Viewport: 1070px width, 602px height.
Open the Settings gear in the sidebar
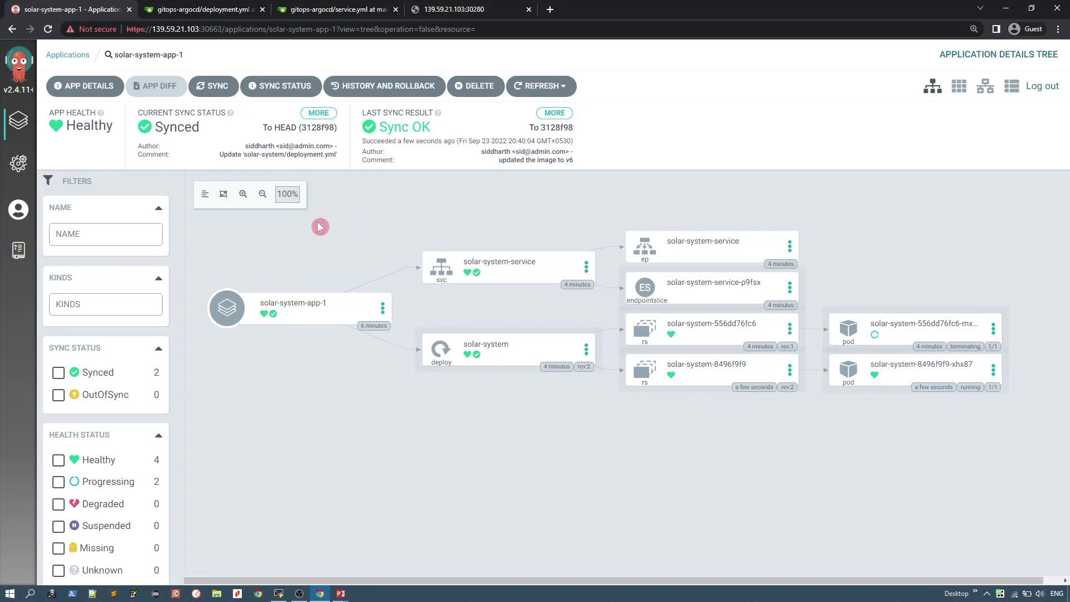pos(18,163)
